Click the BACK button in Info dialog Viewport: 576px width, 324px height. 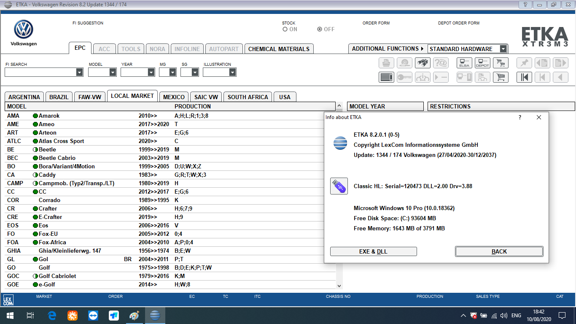(x=499, y=251)
